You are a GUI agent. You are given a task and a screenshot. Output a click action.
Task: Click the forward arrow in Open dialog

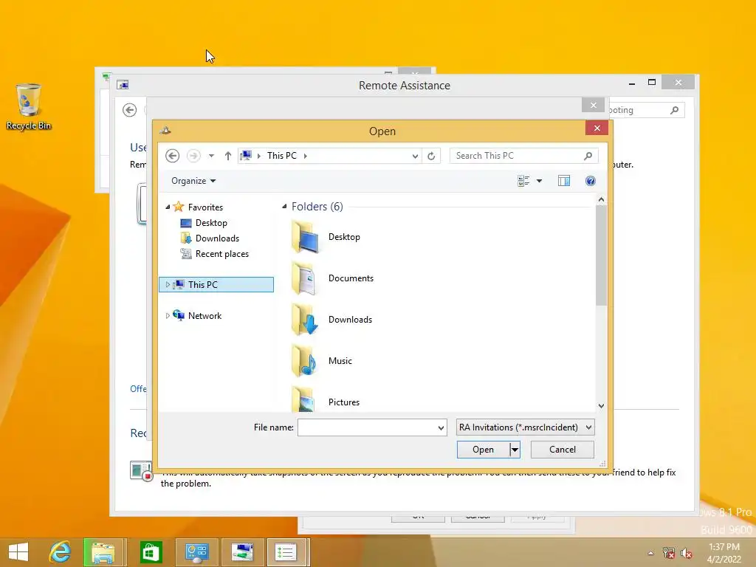point(193,156)
